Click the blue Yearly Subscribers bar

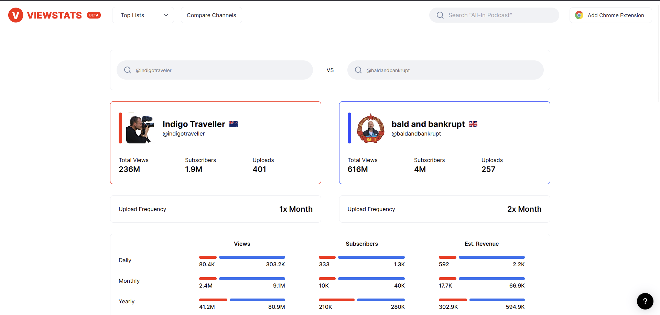point(381,300)
